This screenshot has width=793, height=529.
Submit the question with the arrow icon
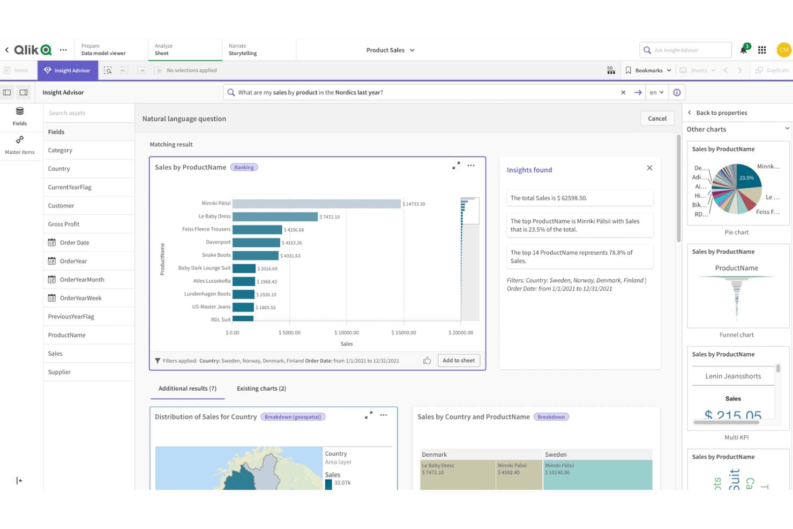pos(638,92)
